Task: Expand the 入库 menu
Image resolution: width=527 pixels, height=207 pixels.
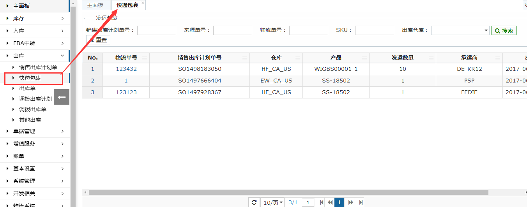Action: coord(35,31)
